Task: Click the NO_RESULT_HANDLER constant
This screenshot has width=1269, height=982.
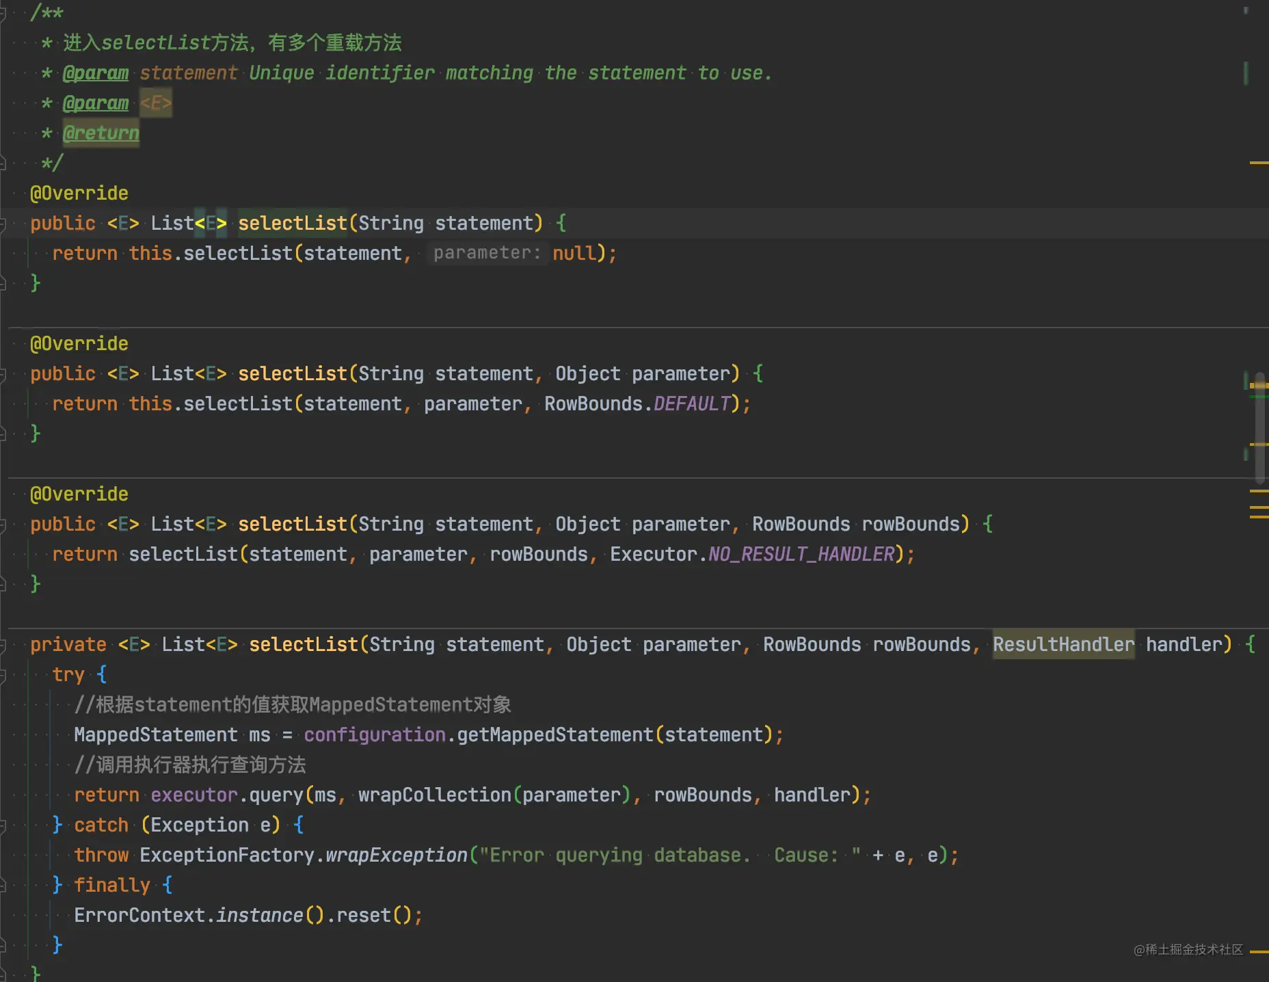Action: point(802,555)
